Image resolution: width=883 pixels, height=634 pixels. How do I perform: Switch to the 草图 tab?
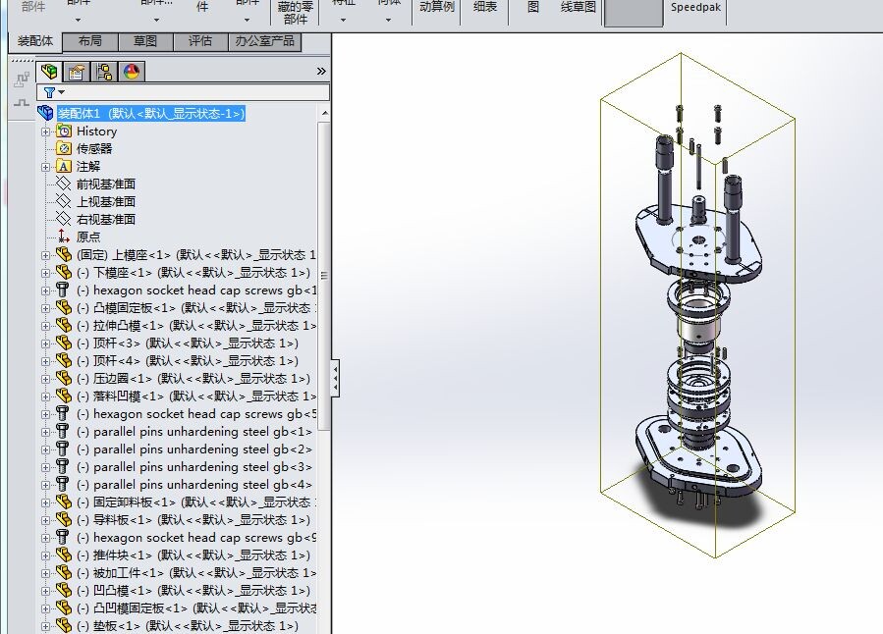145,41
